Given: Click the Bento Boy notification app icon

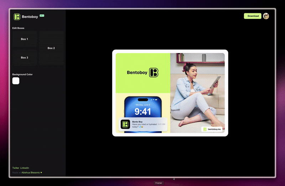Looking at the screenshot, I should pyautogui.click(x=125, y=124).
